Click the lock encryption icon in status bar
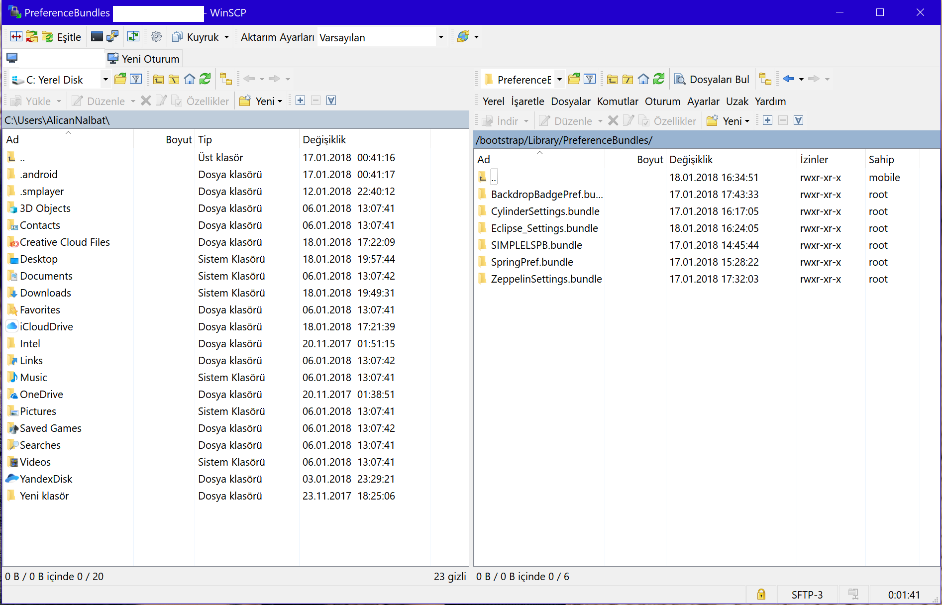 coord(761,595)
